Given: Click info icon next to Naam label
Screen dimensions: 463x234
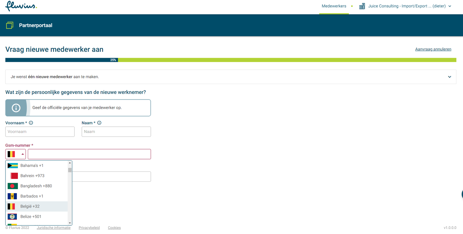Looking at the screenshot, I should [x=99, y=123].
